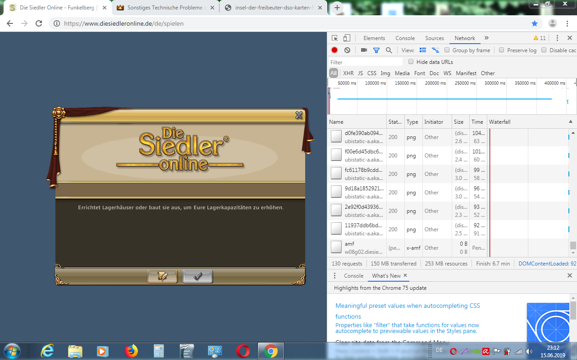Click the 11 warnings indicator in DevTools
The width and height of the screenshot is (577, 360).
[540, 38]
